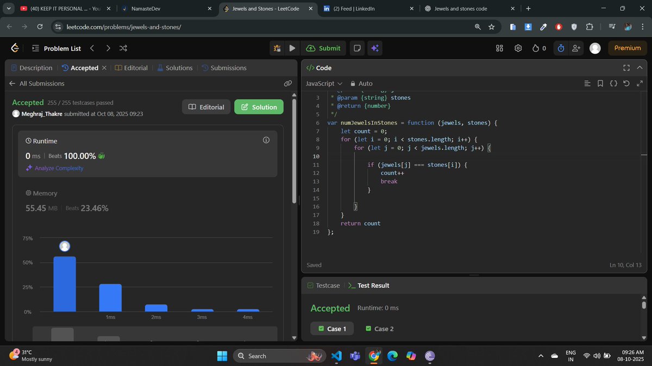Click the LeetCode logo icon
Viewport: 652px width, 366px height.
[x=15, y=48]
